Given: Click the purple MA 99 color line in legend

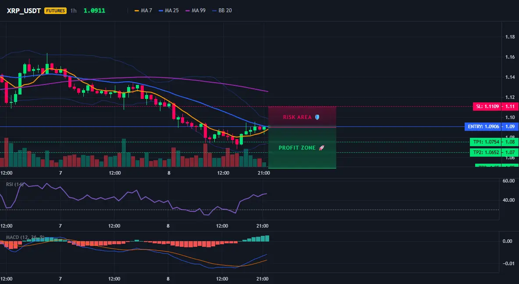Looking at the screenshot, I should [x=188, y=11].
